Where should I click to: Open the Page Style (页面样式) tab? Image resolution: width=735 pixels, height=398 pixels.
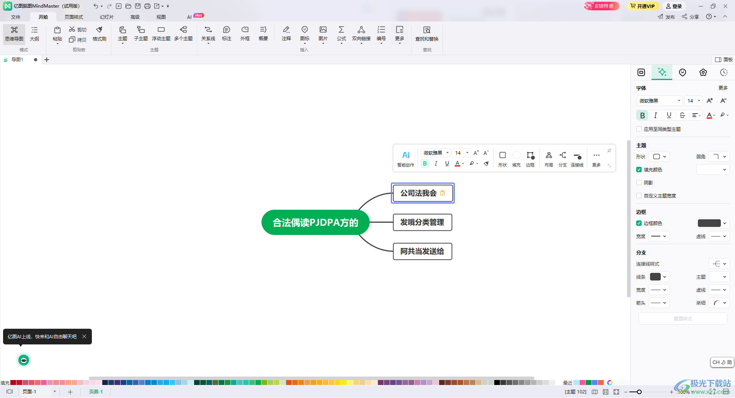pos(73,17)
